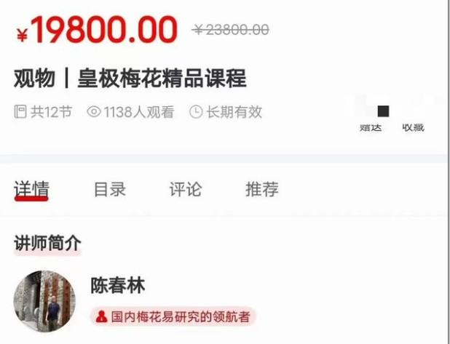The width and height of the screenshot is (450, 344).
Task: Click the course title 观物｜皇极梅花精品课程
Action: pos(130,78)
